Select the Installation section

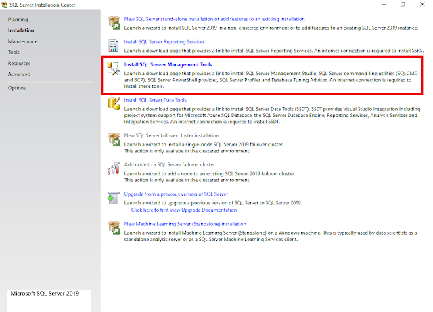(21, 30)
